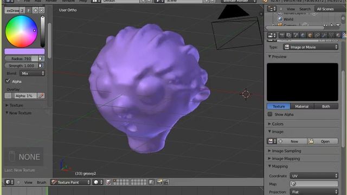Open the World properties tab icon
Screen dimensions: 347x195
pyautogui.click(x=303, y=35)
